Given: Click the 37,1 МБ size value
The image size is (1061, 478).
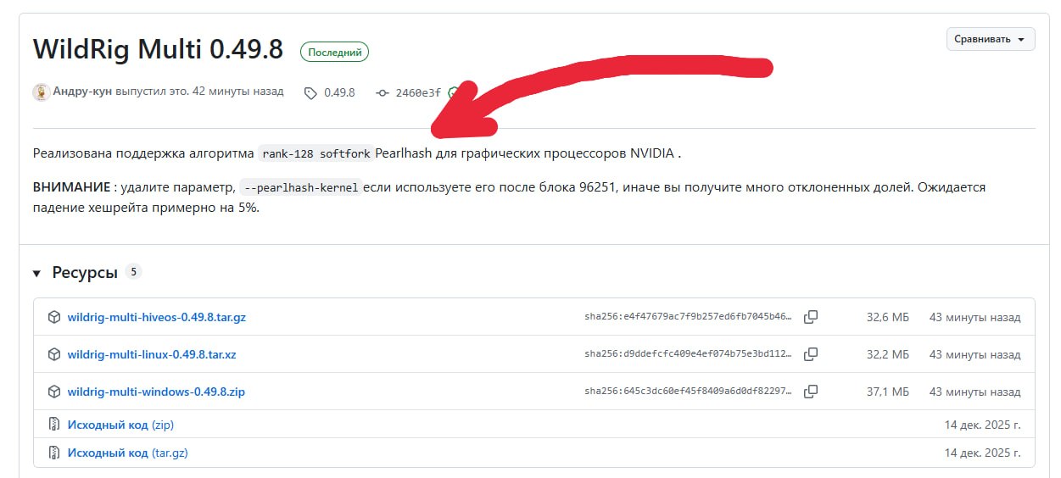Looking at the screenshot, I should coord(887,392).
